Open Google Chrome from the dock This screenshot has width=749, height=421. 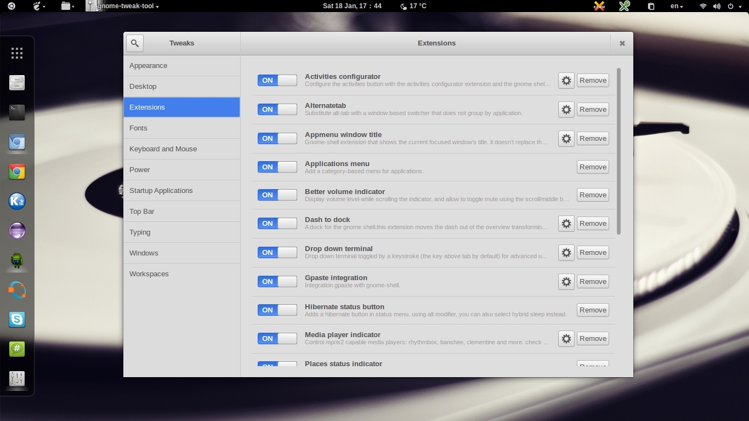17,172
